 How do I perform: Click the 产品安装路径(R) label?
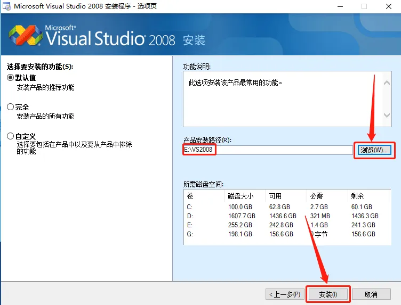(x=207, y=140)
